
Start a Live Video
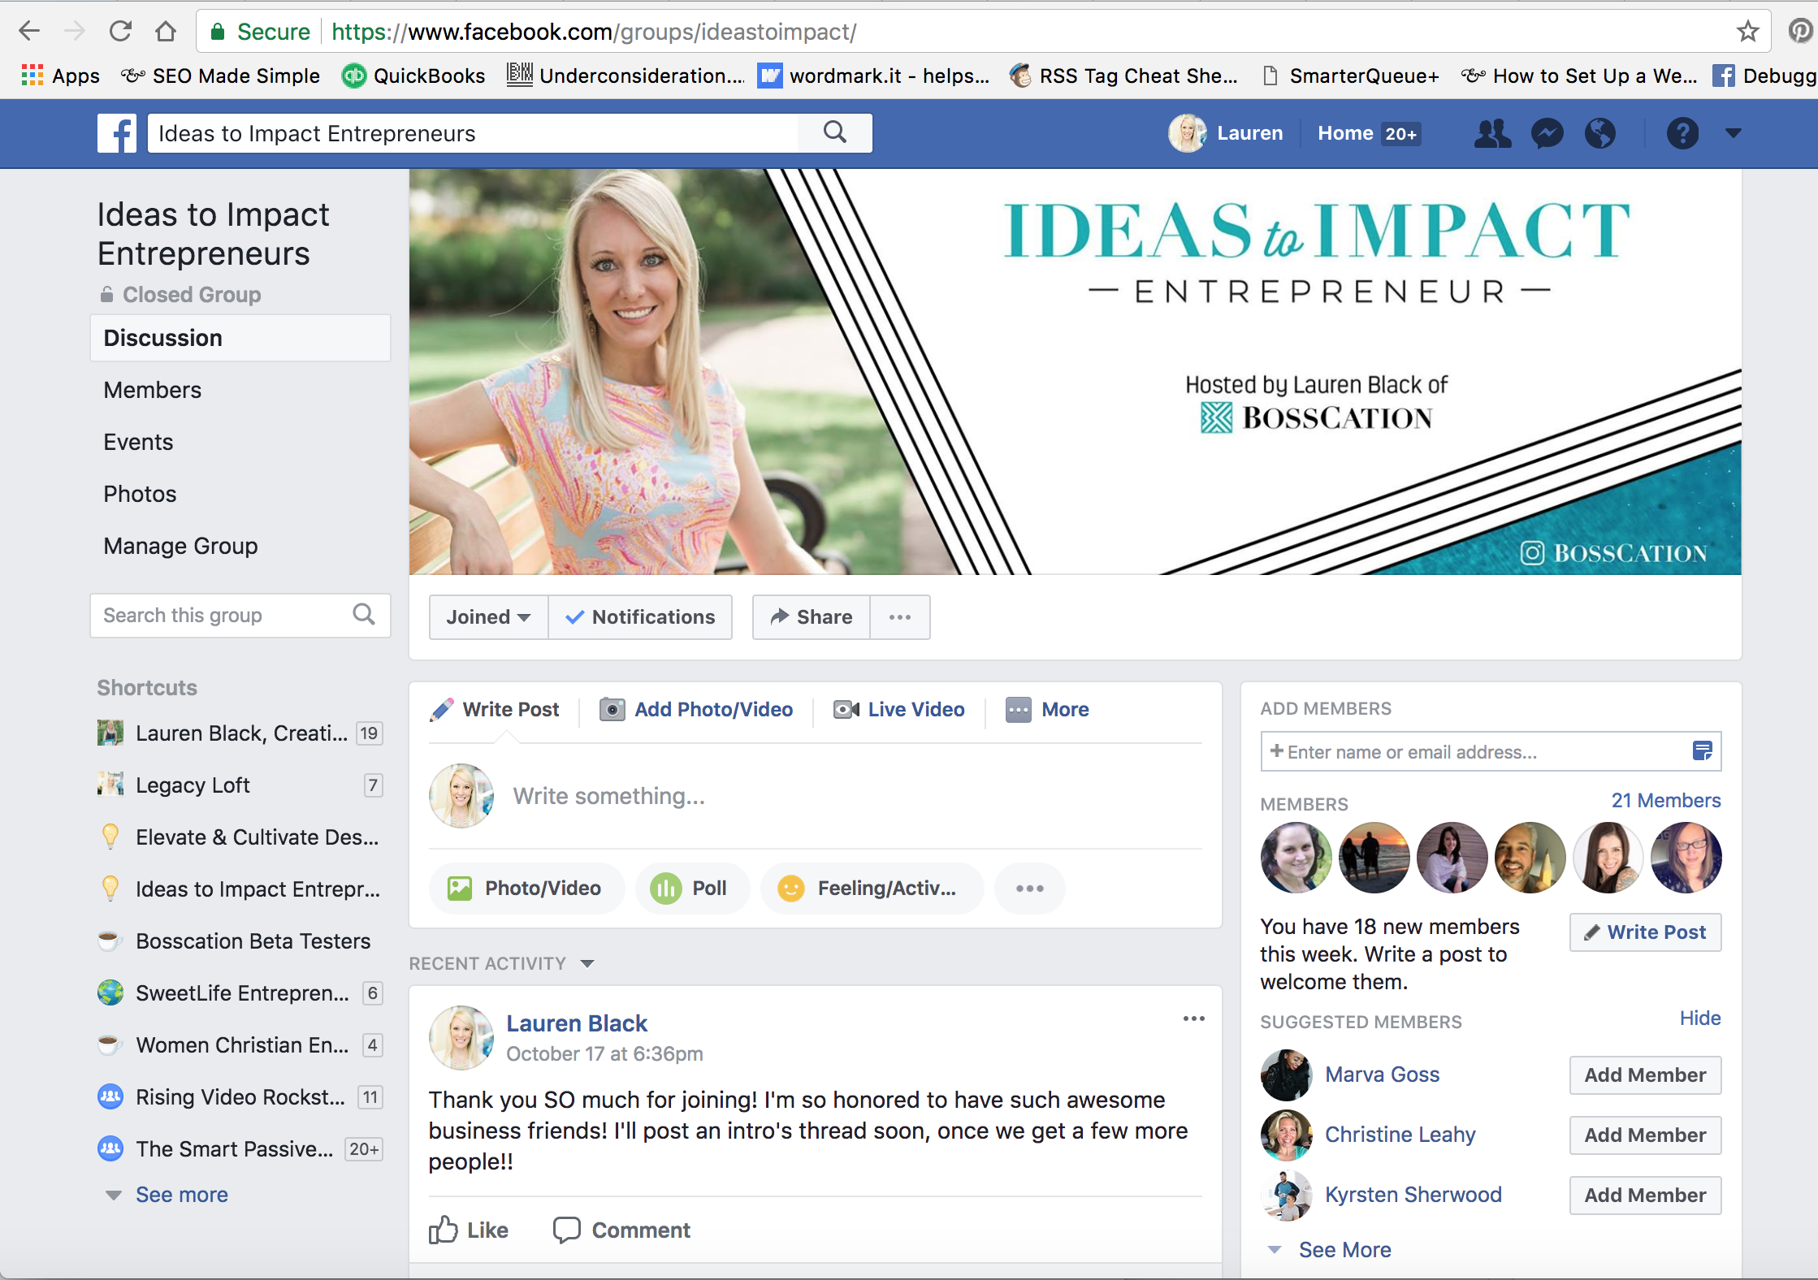(x=899, y=710)
